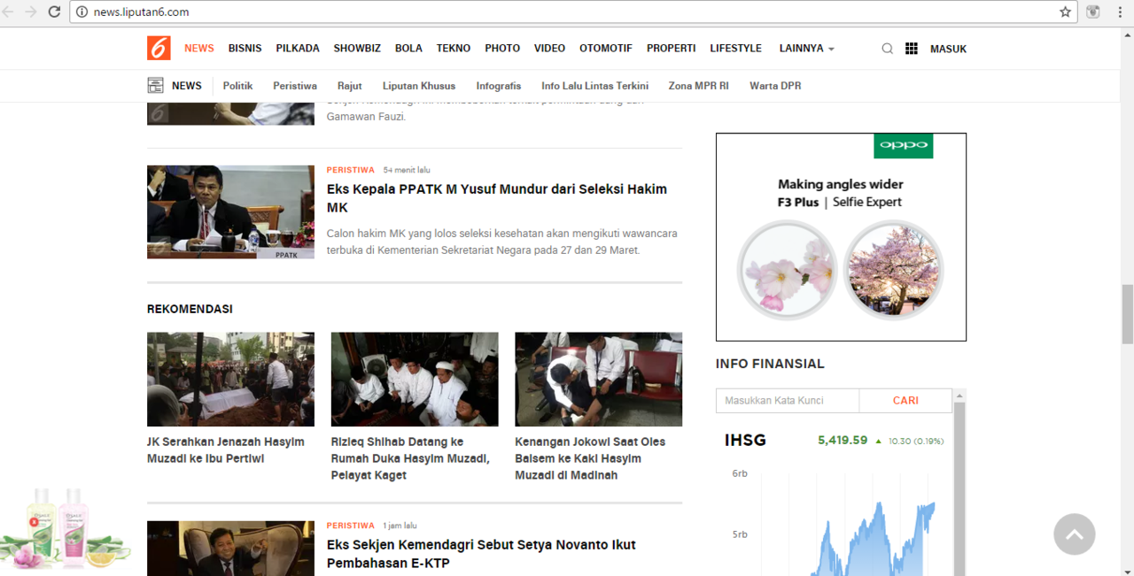Open article Kenangan Jokowi Saat Oles Balsem
The image size is (1134, 576).
590,458
